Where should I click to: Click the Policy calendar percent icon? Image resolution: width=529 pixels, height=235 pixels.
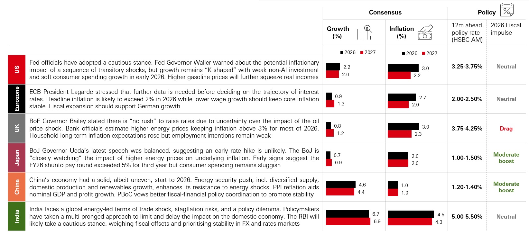tap(507, 10)
